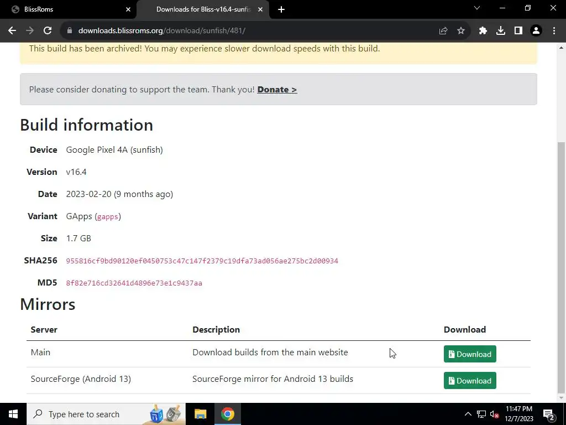
Task: View site security lock info
Action: pyautogui.click(x=70, y=31)
